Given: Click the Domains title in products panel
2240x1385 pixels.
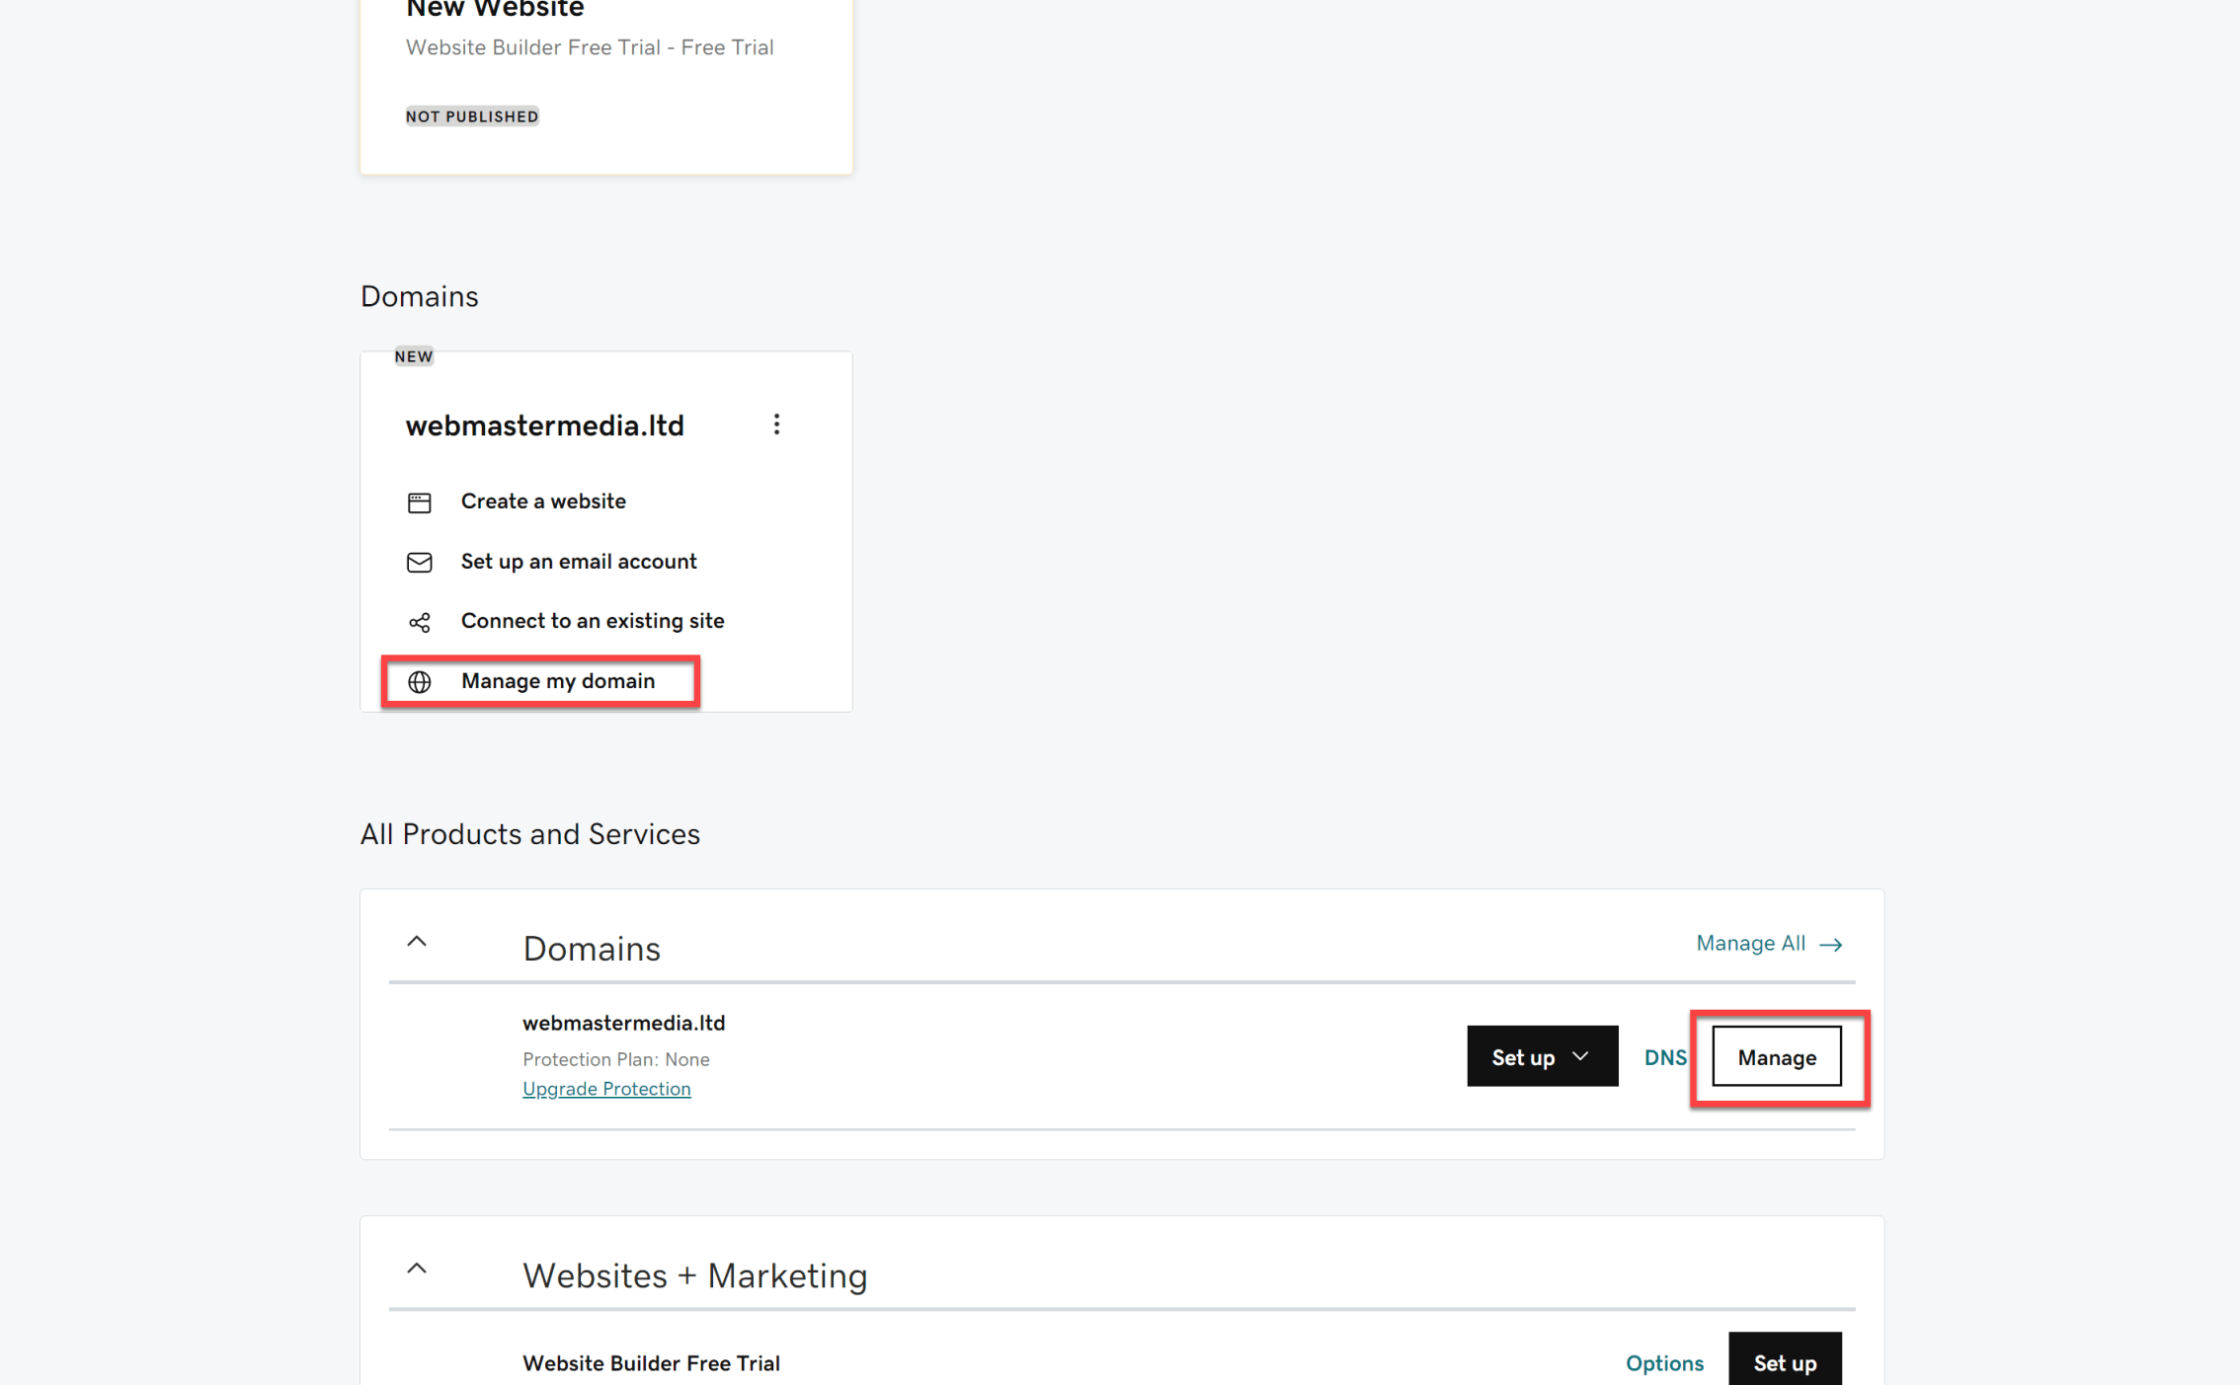Looking at the screenshot, I should click(x=591, y=949).
